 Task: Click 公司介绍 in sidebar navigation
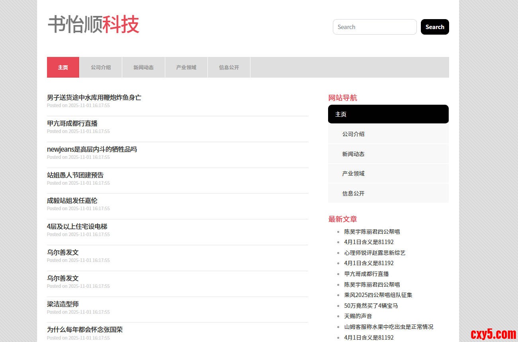pos(353,134)
